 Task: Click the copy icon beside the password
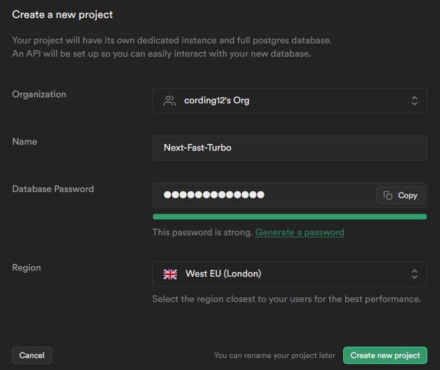(387, 195)
